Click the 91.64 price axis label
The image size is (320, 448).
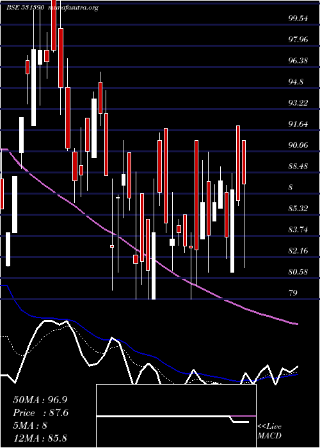298,124
